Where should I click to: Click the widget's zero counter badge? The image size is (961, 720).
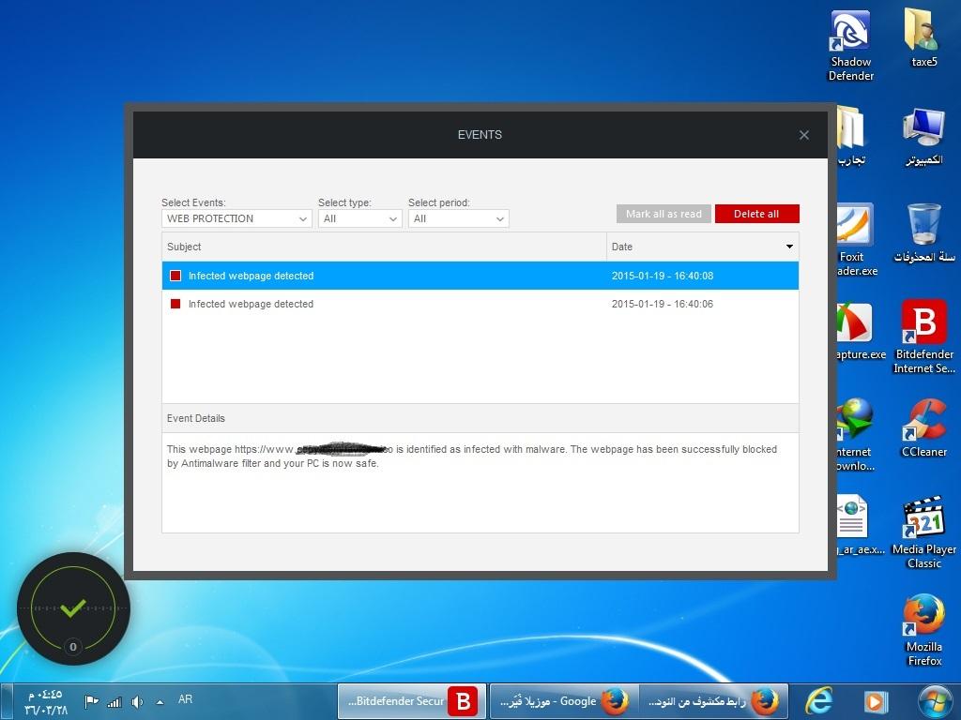click(x=73, y=647)
